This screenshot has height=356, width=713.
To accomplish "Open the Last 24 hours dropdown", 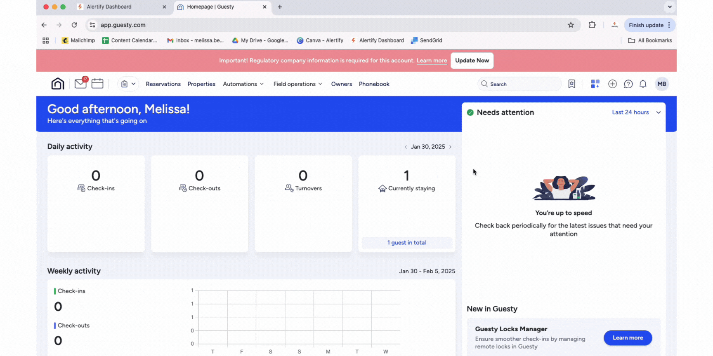I will click(636, 112).
